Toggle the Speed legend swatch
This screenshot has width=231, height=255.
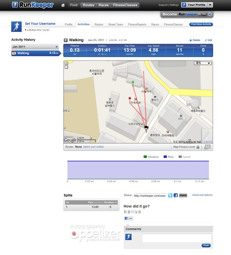pyautogui.click(x=180, y=157)
